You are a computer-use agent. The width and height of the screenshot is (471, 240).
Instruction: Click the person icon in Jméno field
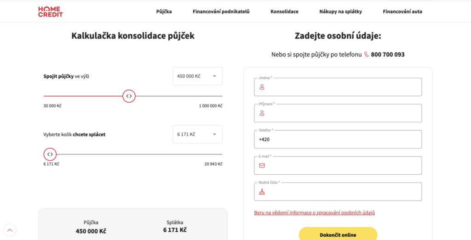pyautogui.click(x=262, y=87)
